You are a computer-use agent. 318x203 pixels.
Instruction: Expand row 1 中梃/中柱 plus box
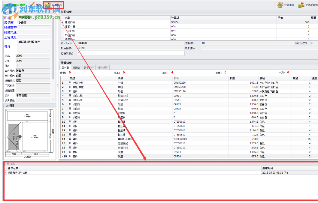point(70,83)
